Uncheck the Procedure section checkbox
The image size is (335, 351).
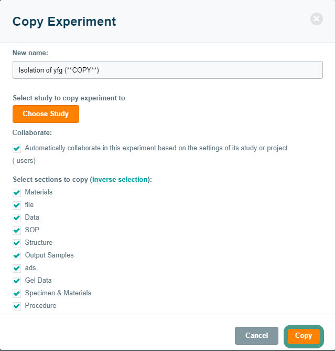point(17,306)
